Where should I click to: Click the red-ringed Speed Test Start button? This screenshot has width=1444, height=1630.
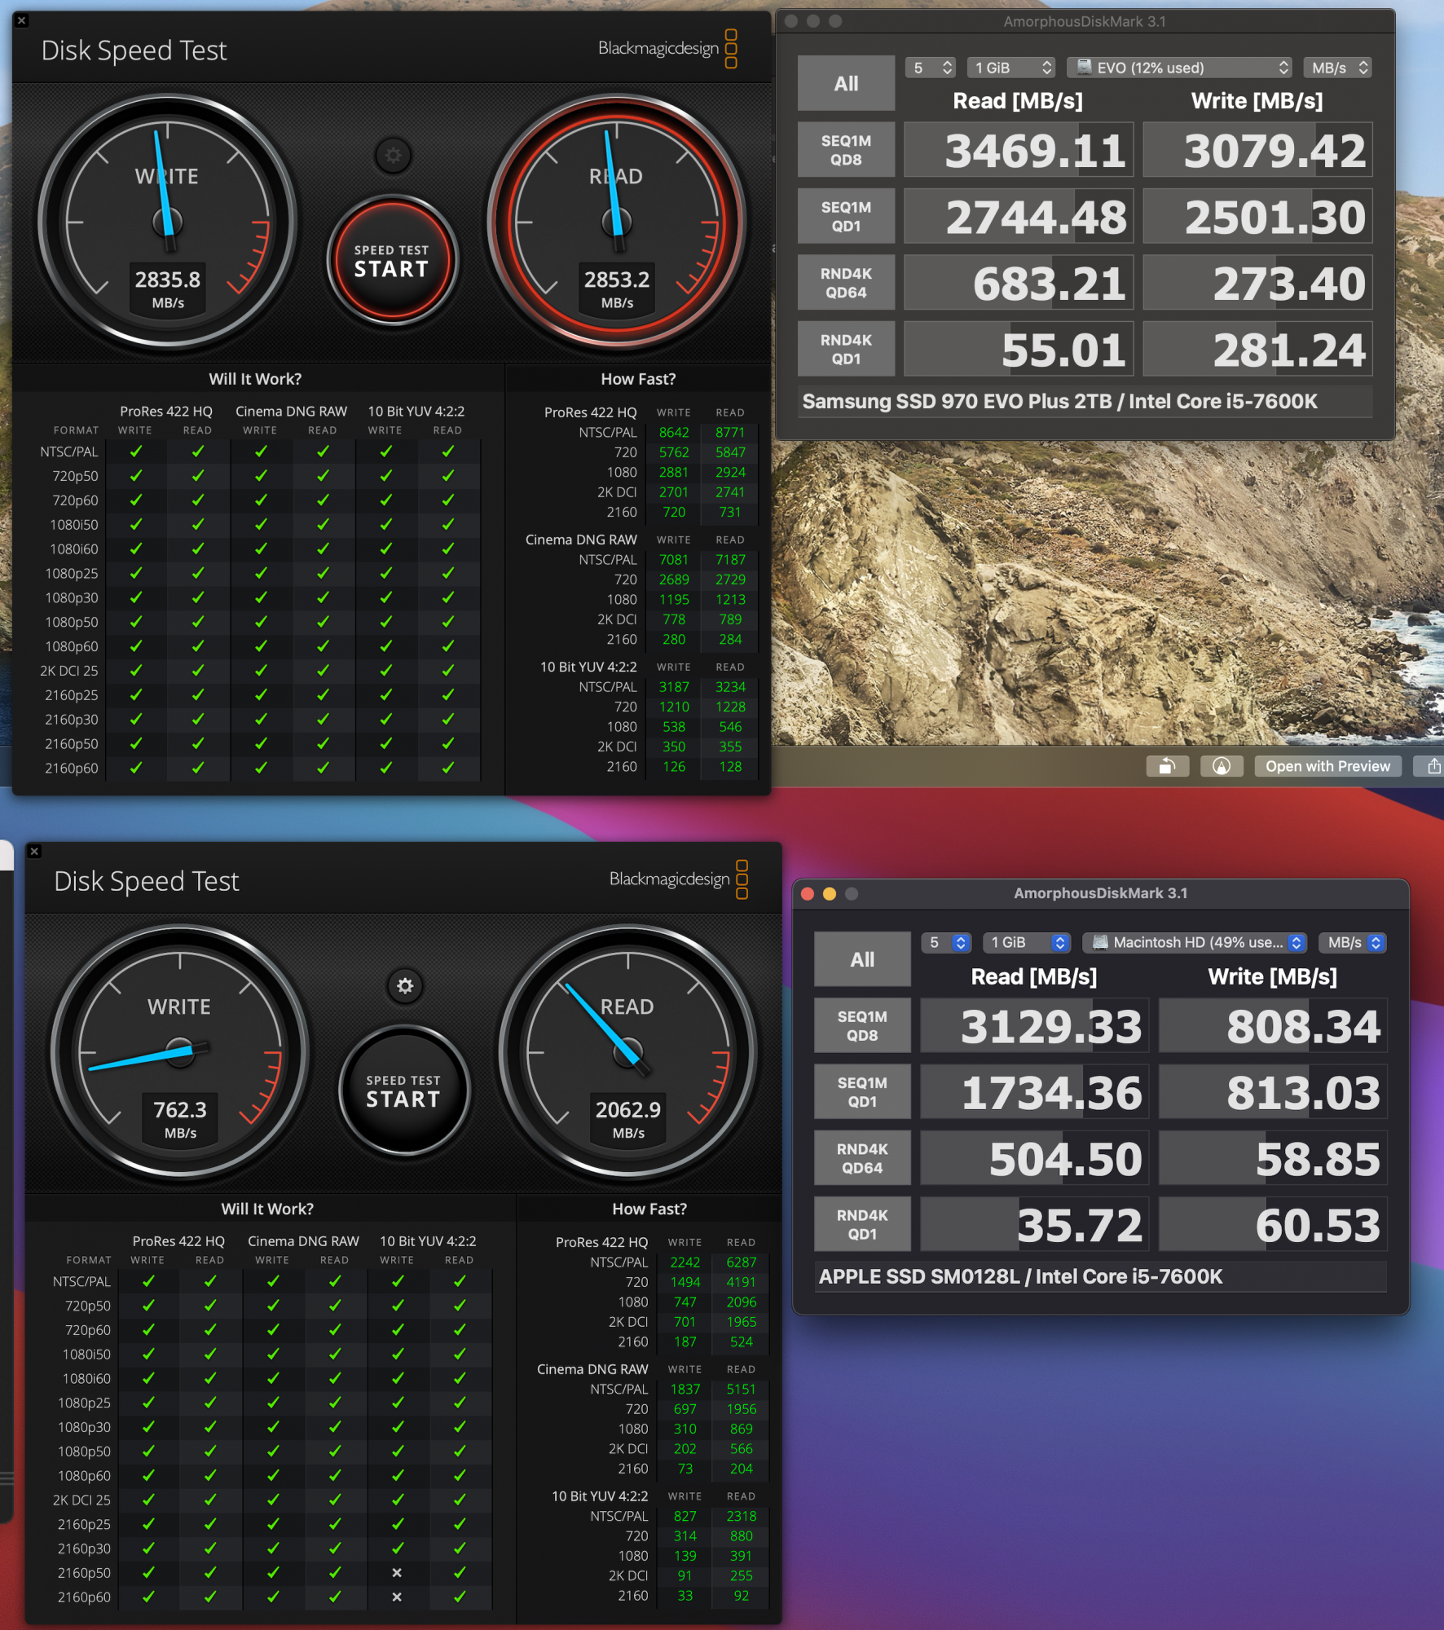pyautogui.click(x=392, y=261)
